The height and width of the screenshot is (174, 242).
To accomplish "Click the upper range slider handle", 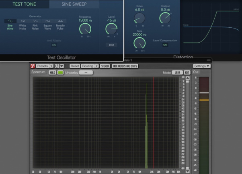I will [x=187, y=82].
